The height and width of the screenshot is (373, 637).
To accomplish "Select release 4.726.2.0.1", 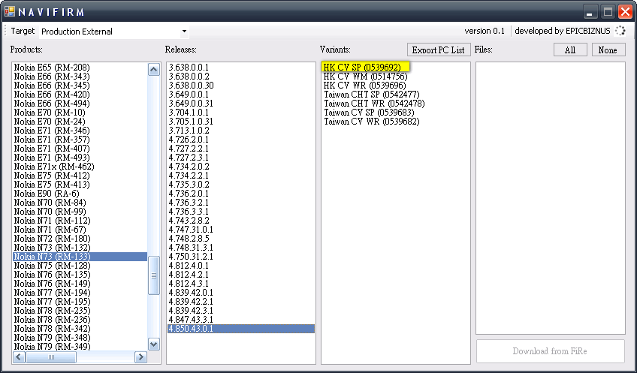I will click(189, 139).
